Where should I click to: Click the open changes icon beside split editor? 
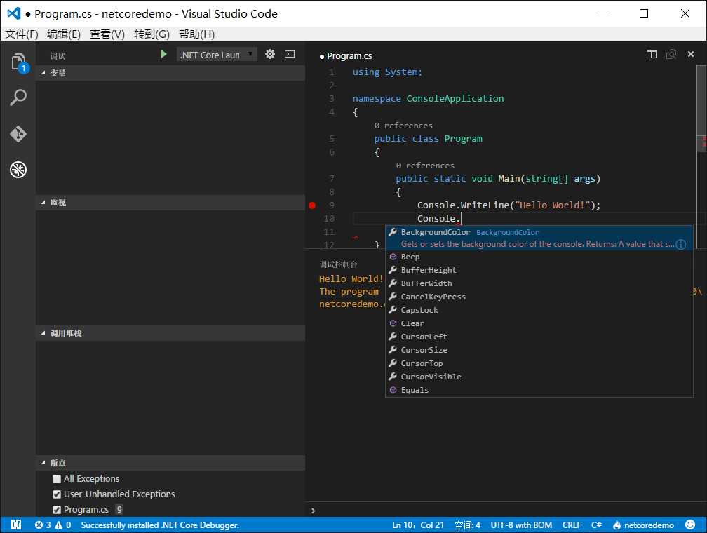[x=671, y=55]
